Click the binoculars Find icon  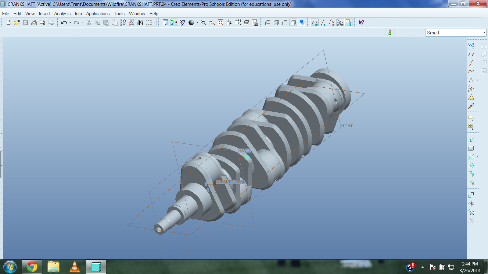[x=140, y=23]
